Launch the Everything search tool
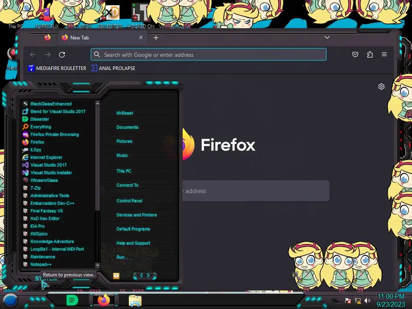The height and width of the screenshot is (309, 412). click(x=37, y=127)
